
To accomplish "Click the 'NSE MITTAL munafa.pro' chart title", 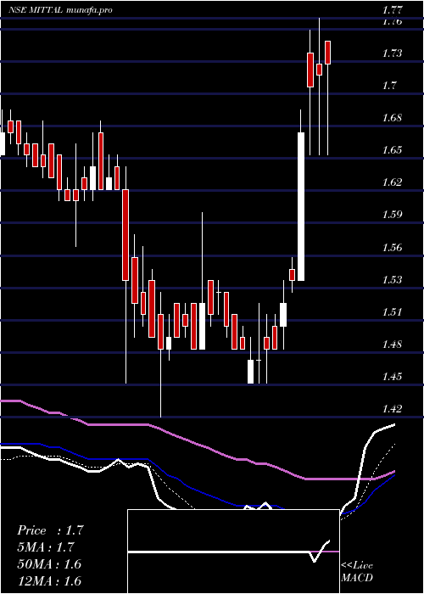I will tap(60, 10).
